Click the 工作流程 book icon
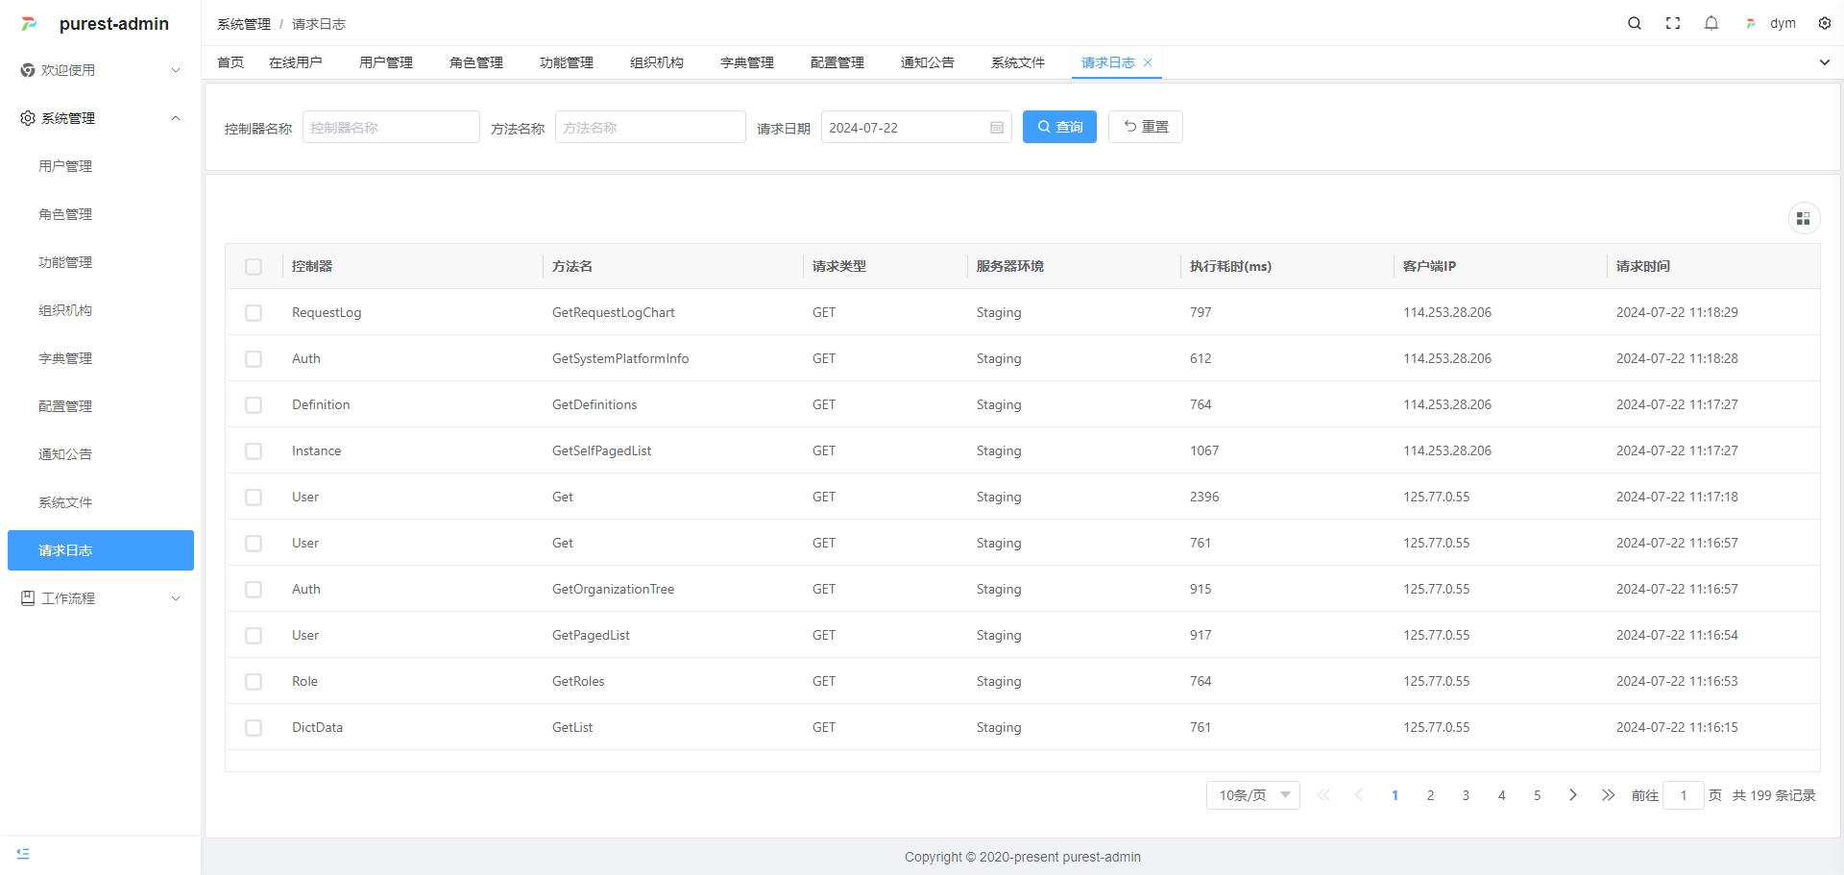The width and height of the screenshot is (1844, 875). coord(28,598)
